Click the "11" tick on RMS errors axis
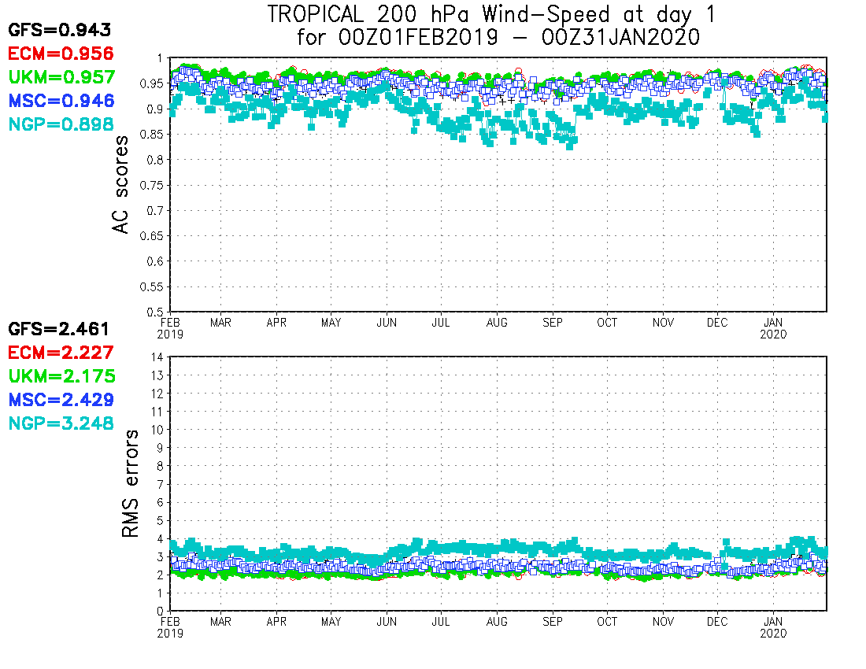The height and width of the screenshot is (669, 866). point(158,412)
